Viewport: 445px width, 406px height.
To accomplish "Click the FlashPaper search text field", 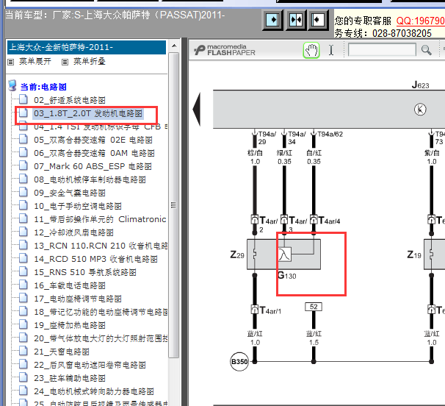I will click(382, 50).
